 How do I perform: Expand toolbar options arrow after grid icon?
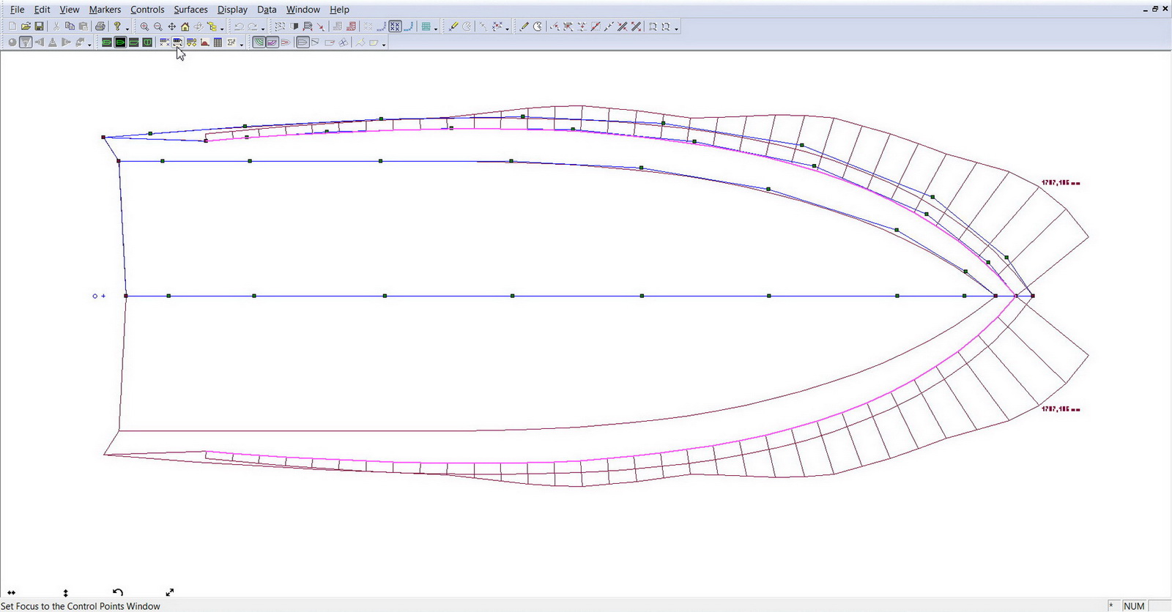click(436, 29)
